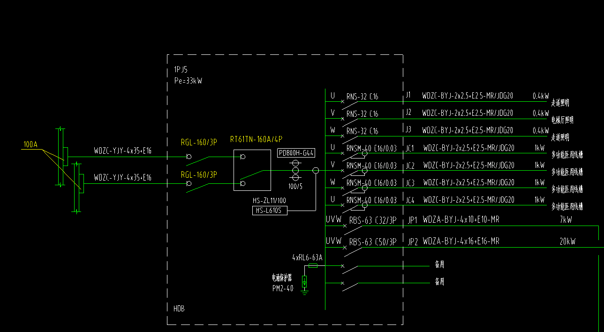Click the 0.4kW value on J3 row
Image resolution: width=604 pixels, height=332 pixels.
tap(540, 130)
